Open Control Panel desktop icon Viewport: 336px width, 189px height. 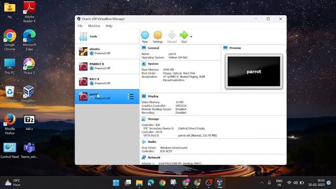9,151
